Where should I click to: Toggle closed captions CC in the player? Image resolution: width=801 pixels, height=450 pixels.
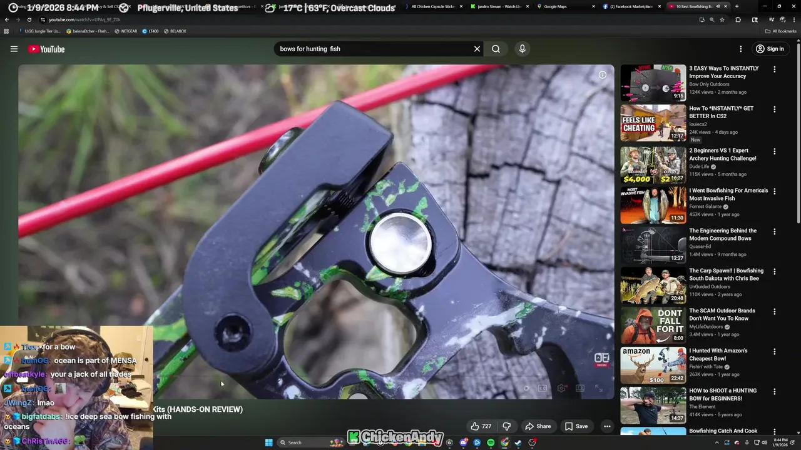coord(543,388)
